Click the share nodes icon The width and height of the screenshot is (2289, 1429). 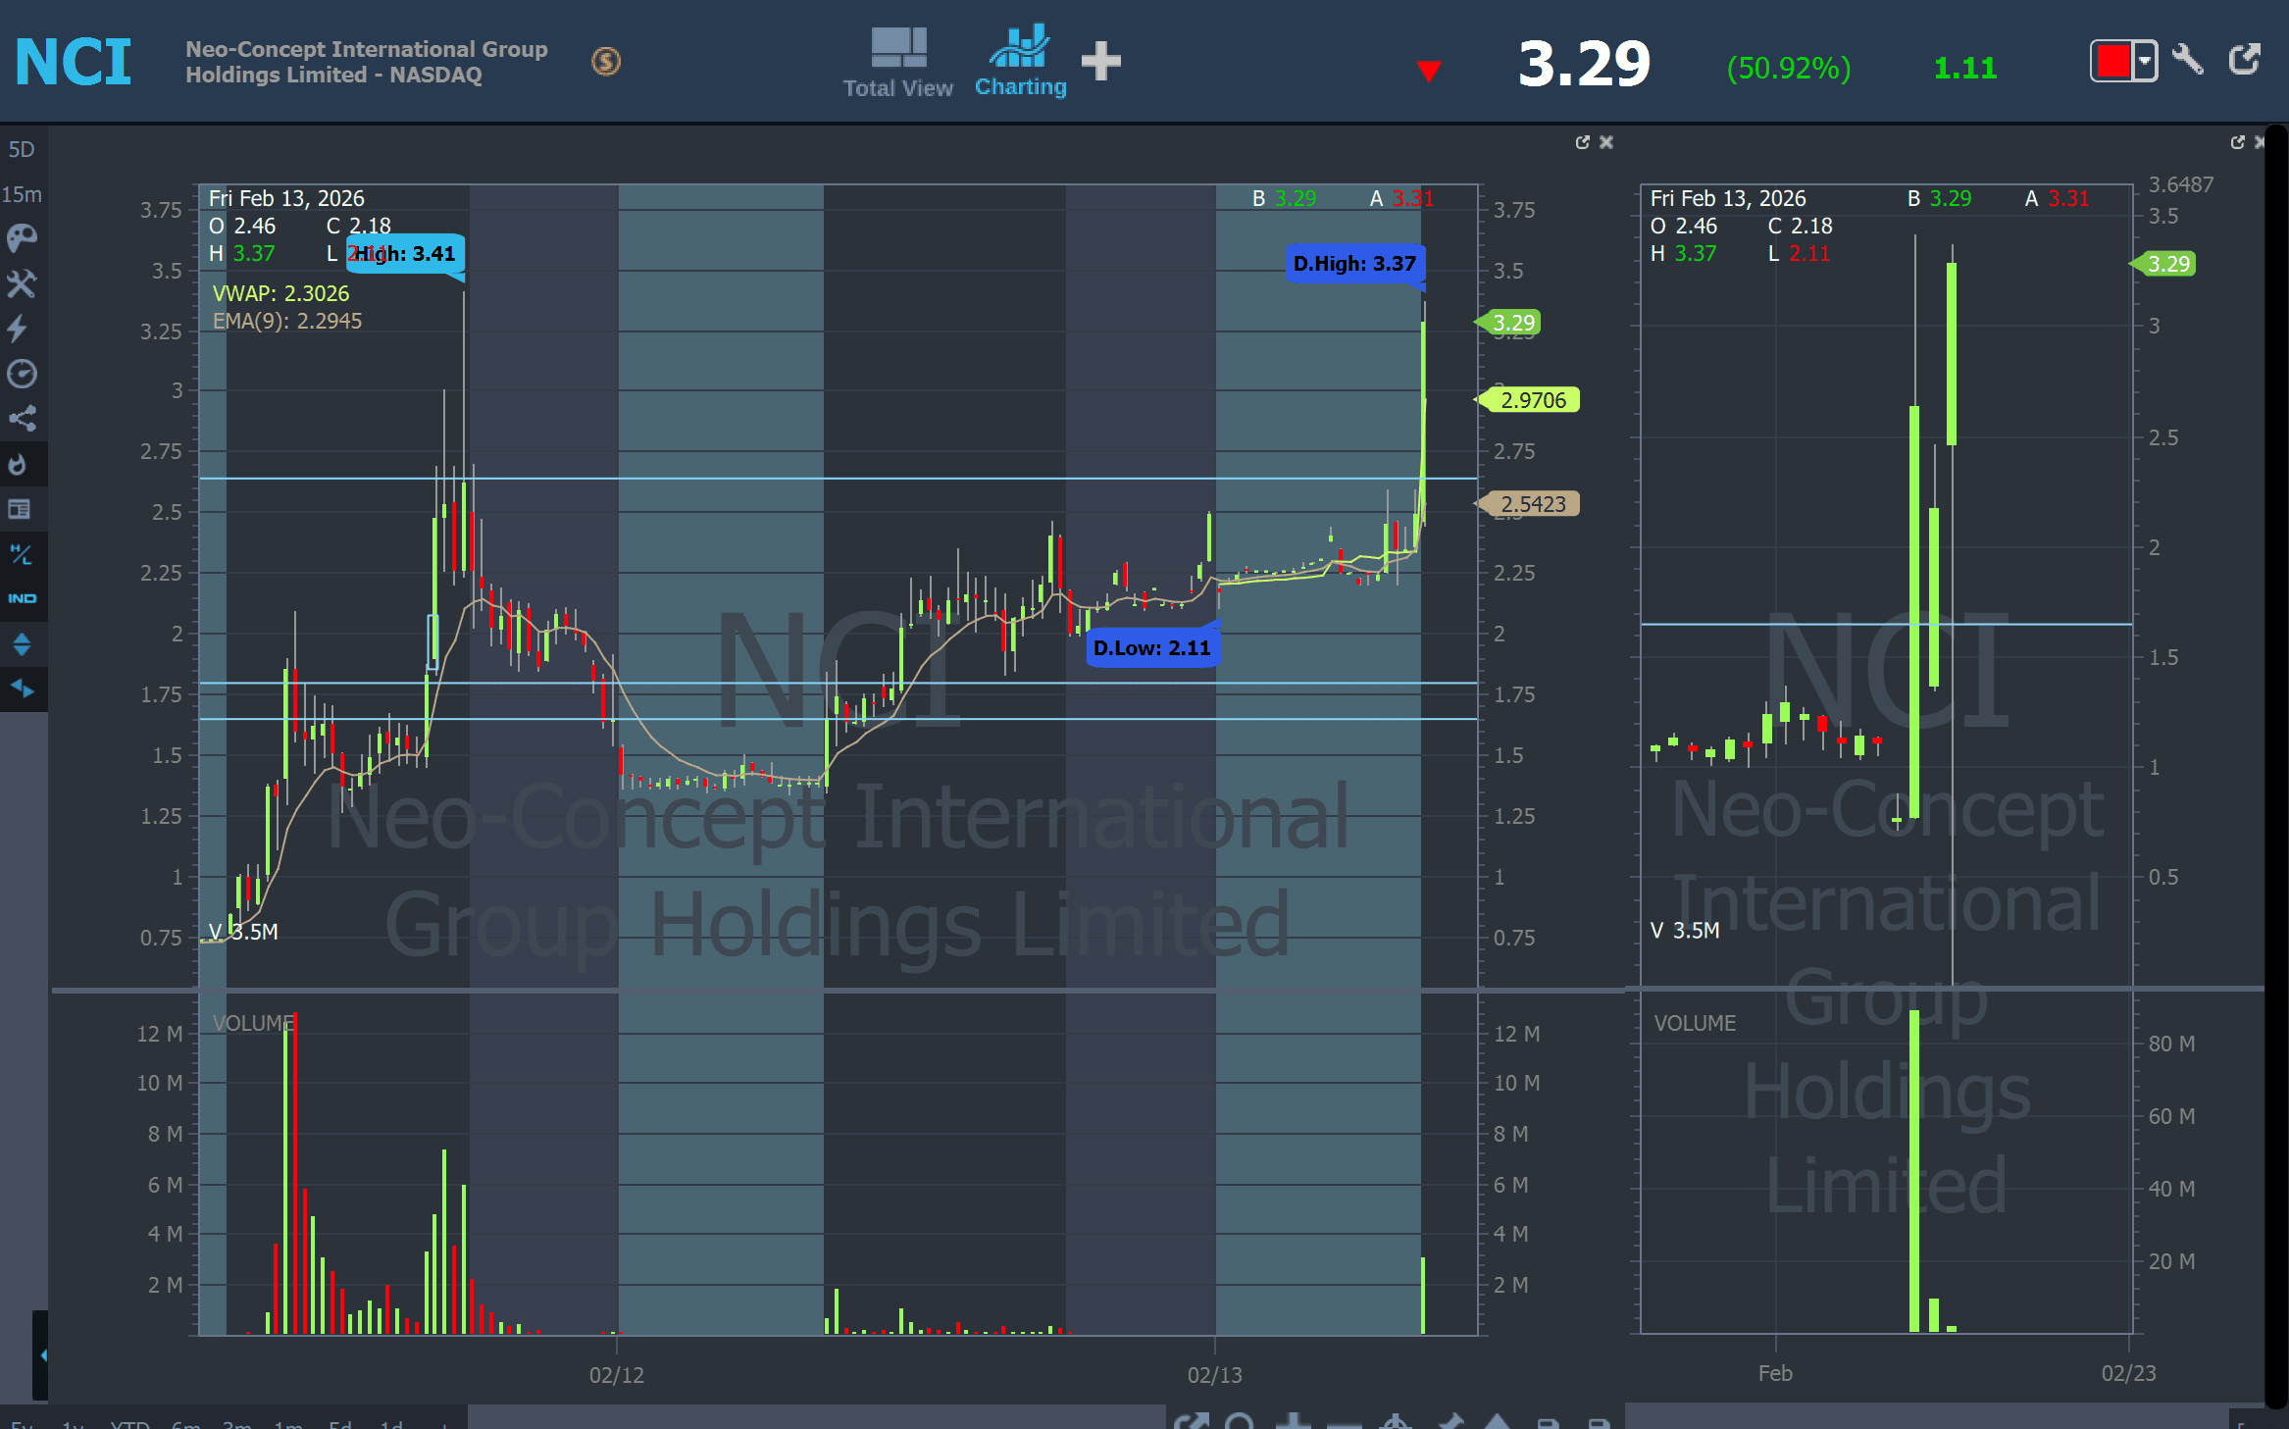click(22, 419)
